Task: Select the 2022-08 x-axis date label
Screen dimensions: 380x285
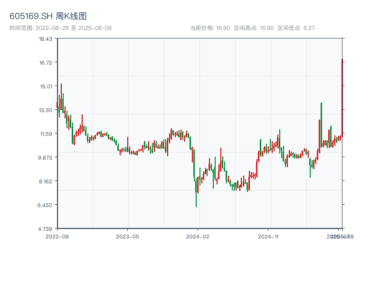Action: pyautogui.click(x=57, y=236)
